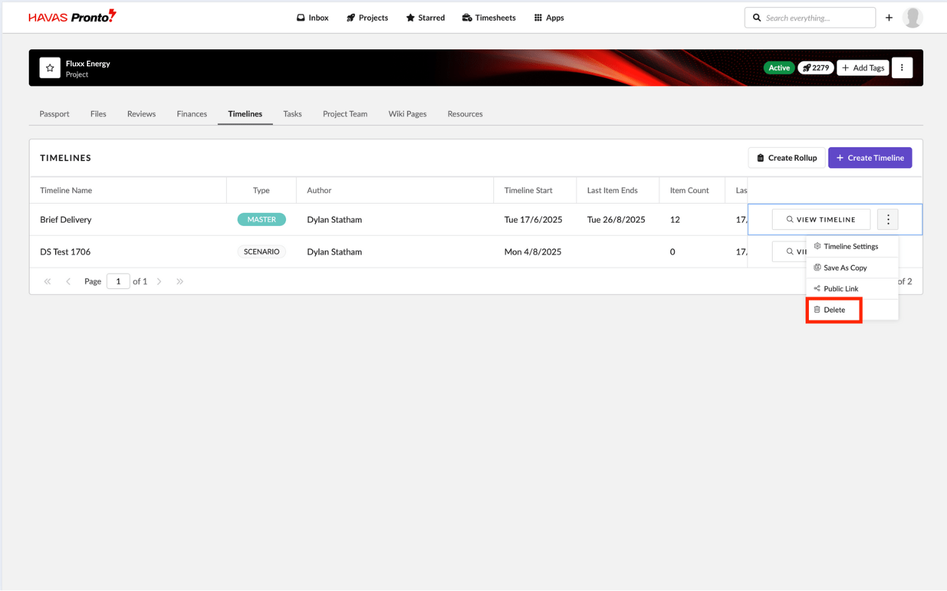Click the 2279 project number badge

tap(816, 68)
